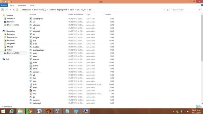This screenshot has width=203, height=114.
Task: Click the File Explorer taskbar icon
Action: click(20, 111)
